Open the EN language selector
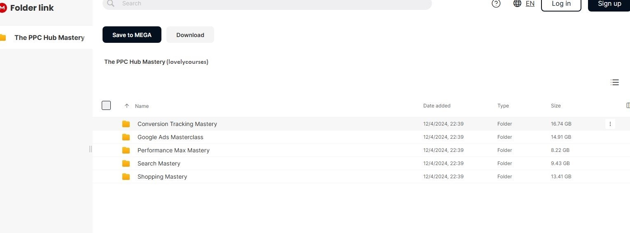The width and height of the screenshot is (630, 233). 530,4
